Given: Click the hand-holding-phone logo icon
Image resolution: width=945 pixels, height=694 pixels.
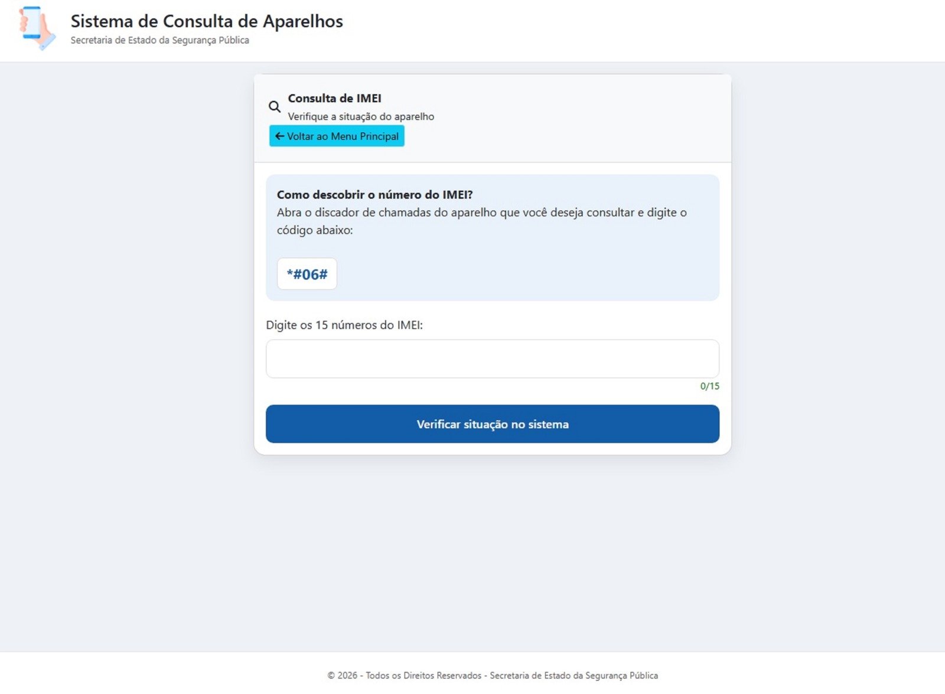Looking at the screenshot, I should pyautogui.click(x=37, y=28).
